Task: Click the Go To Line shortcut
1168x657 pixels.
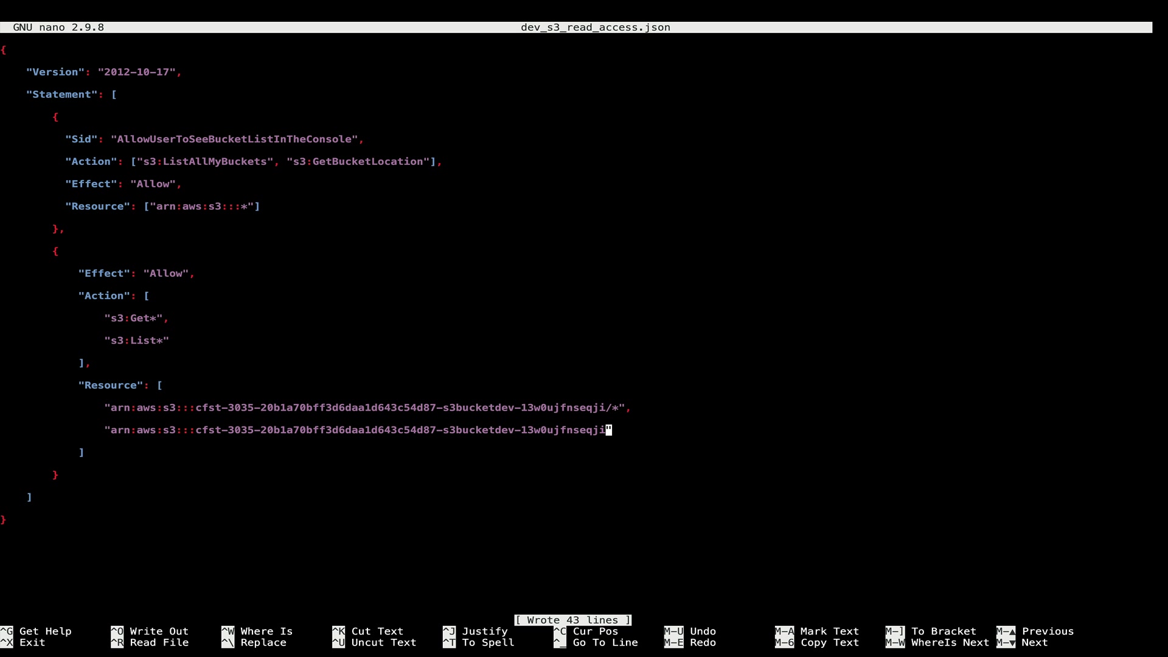Action: coord(605,642)
